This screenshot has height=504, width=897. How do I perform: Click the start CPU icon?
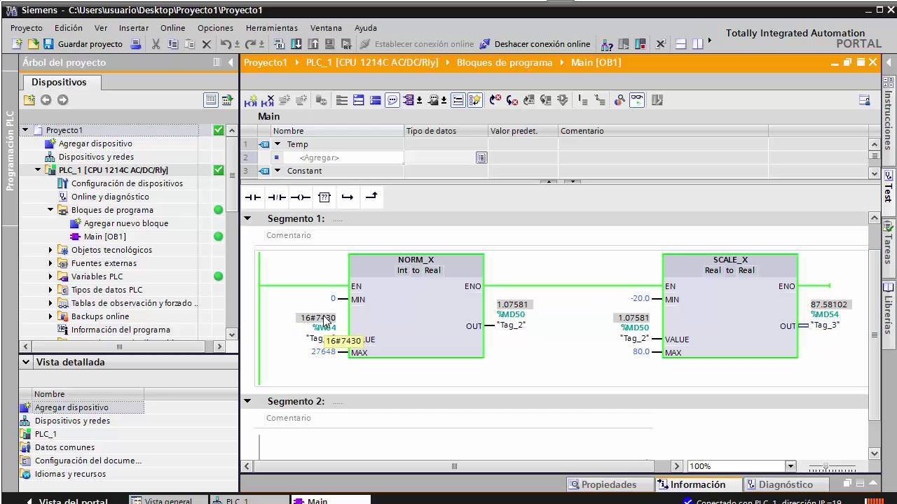624,44
